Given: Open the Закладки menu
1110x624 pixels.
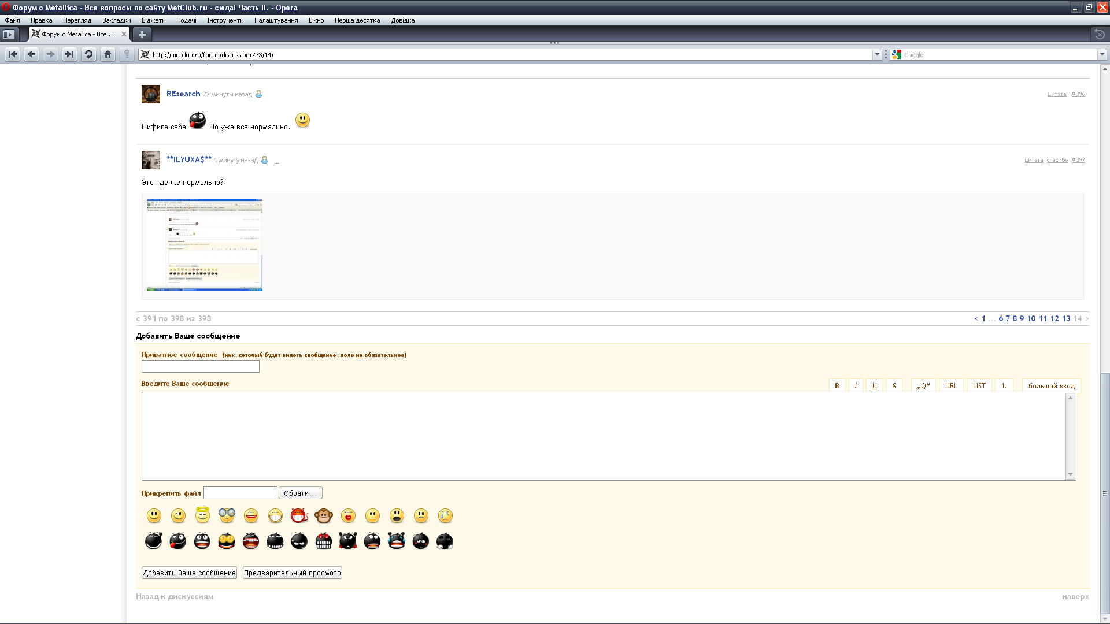Looking at the screenshot, I should [116, 20].
